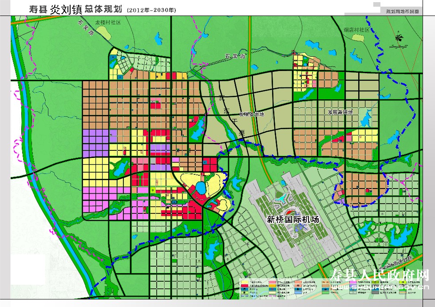Click the yellow patch under 龙楼村社区 label
Image resolution: width=435 pixels, height=307 pixels.
point(103,31)
